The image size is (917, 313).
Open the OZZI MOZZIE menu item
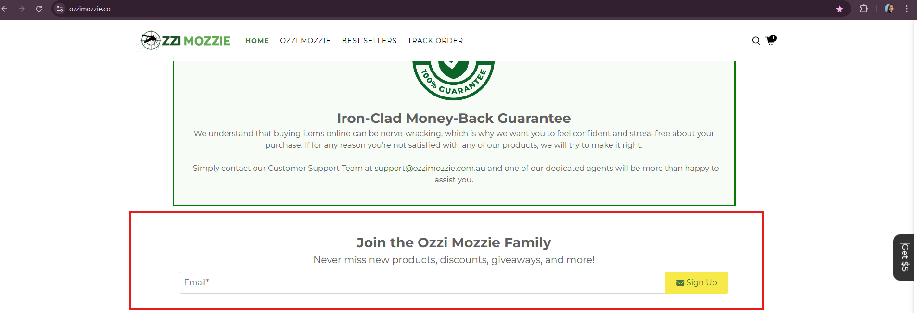(x=305, y=41)
